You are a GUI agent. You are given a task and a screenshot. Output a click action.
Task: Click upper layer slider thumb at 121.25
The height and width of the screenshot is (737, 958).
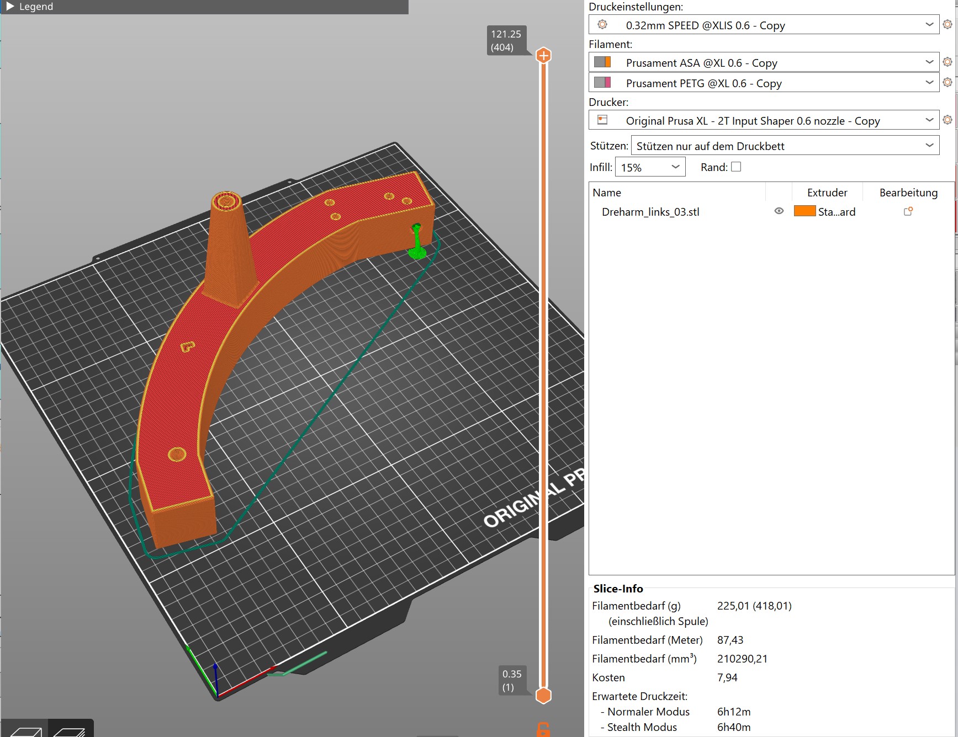click(544, 56)
